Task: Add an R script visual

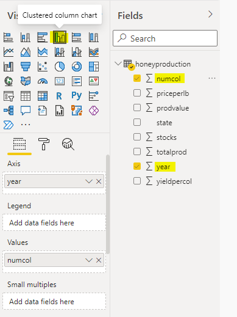Action: [x=59, y=96]
